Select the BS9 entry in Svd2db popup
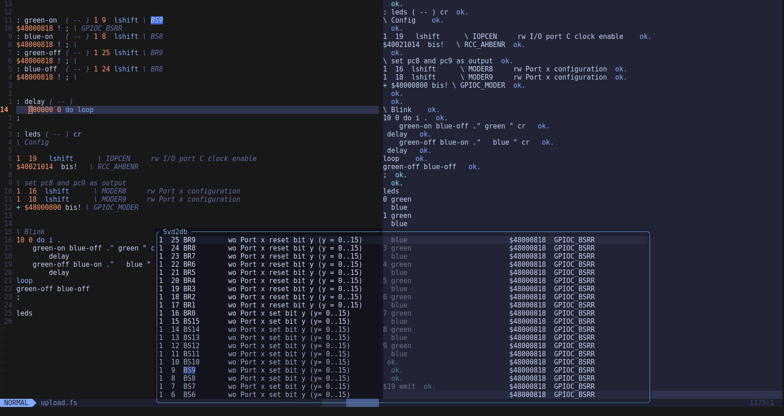 point(189,370)
